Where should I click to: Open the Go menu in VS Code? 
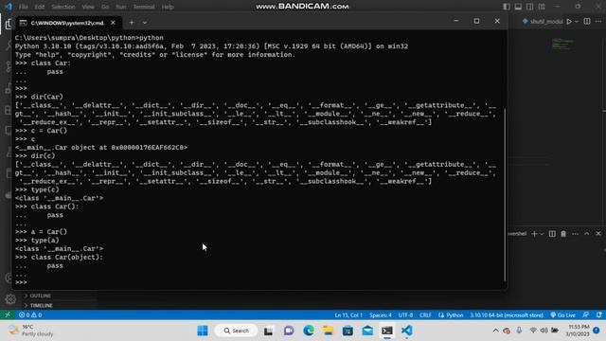[x=105, y=7]
